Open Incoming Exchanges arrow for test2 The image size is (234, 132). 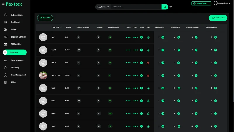point(196,88)
